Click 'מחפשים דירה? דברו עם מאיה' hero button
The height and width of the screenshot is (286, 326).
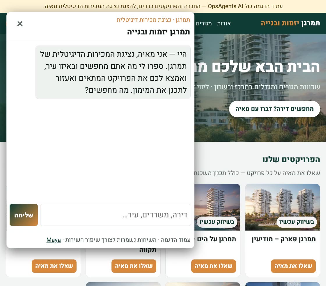274,109
